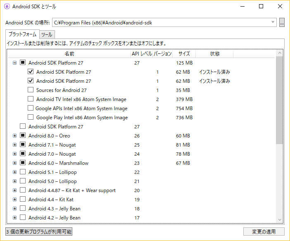Screen dimensions: 290x241
Task: Check Sources for Android 27
Action: pyautogui.click(x=31, y=90)
